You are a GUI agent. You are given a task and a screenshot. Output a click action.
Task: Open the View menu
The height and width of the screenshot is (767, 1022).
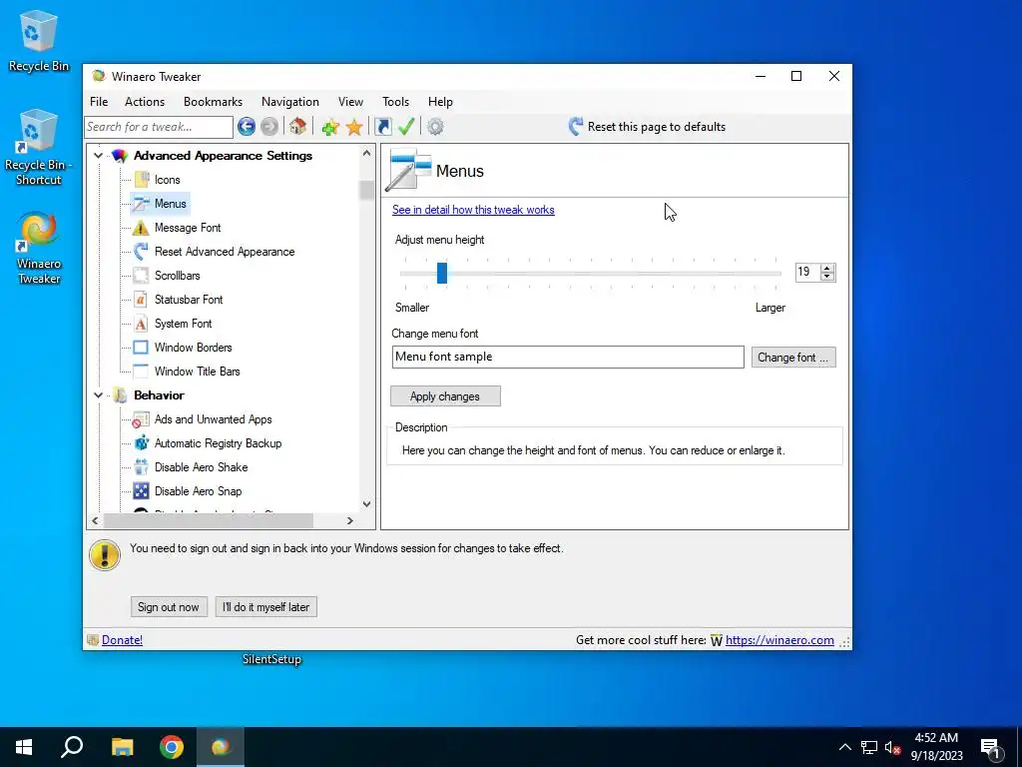click(350, 102)
